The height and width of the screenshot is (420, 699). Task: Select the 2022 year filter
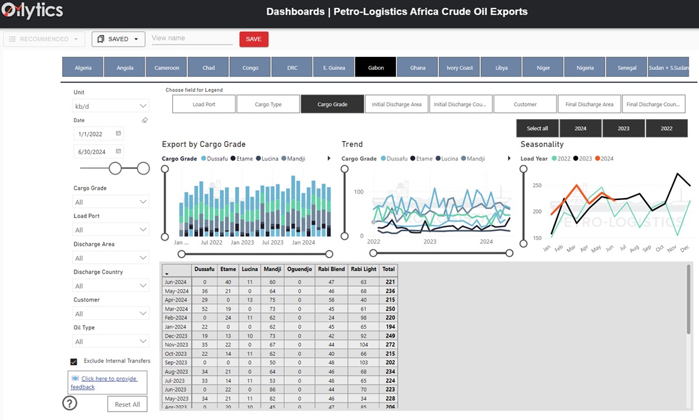[x=667, y=128]
